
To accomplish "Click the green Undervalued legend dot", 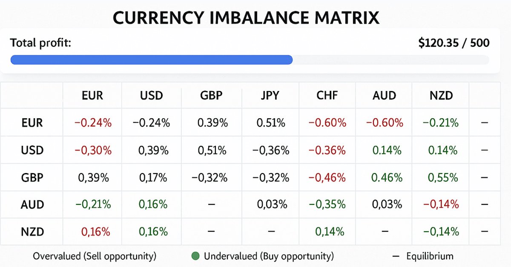I will [x=195, y=256].
